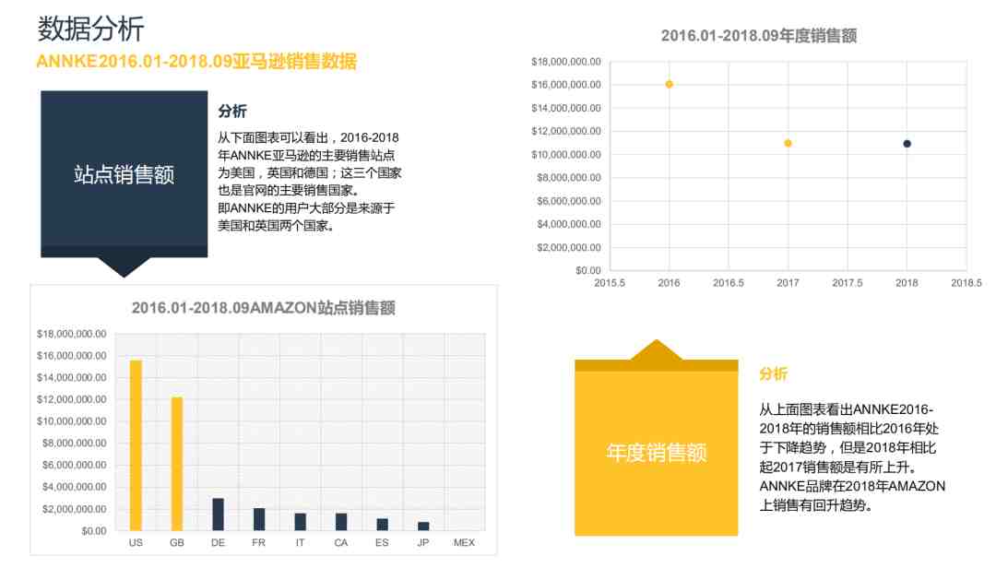
Task: Click the CA axis label
Action: [341, 542]
